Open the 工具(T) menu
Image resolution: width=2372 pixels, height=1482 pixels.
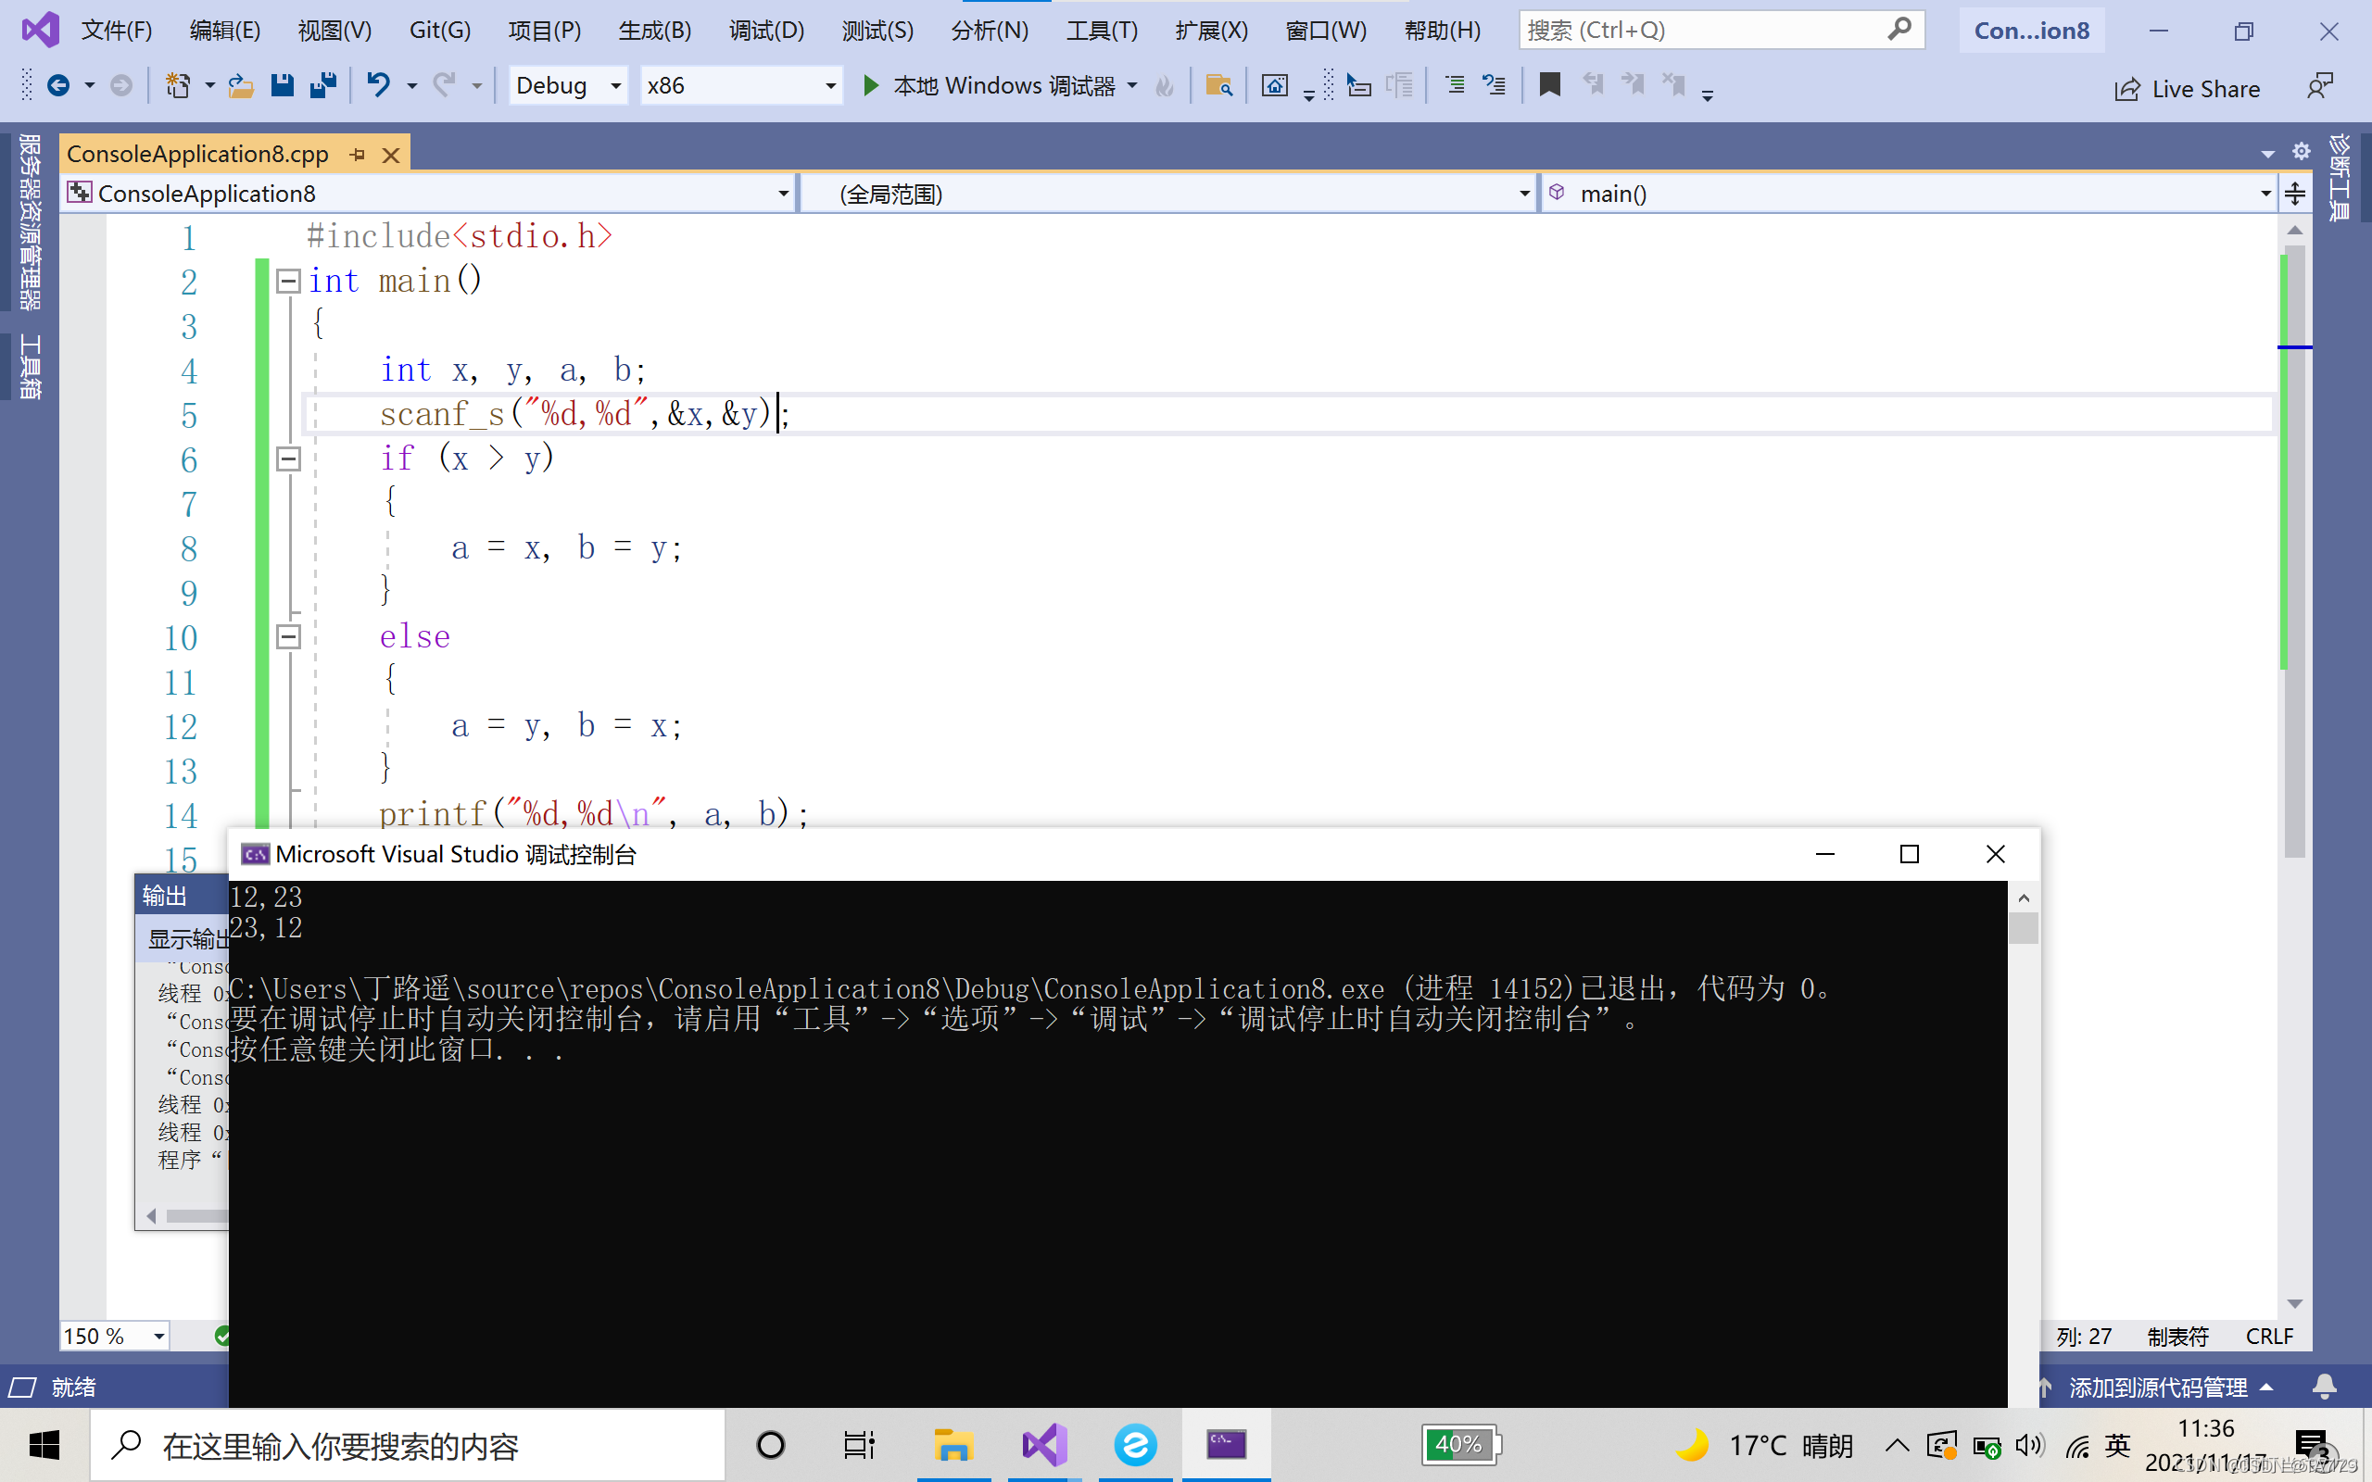(1102, 31)
